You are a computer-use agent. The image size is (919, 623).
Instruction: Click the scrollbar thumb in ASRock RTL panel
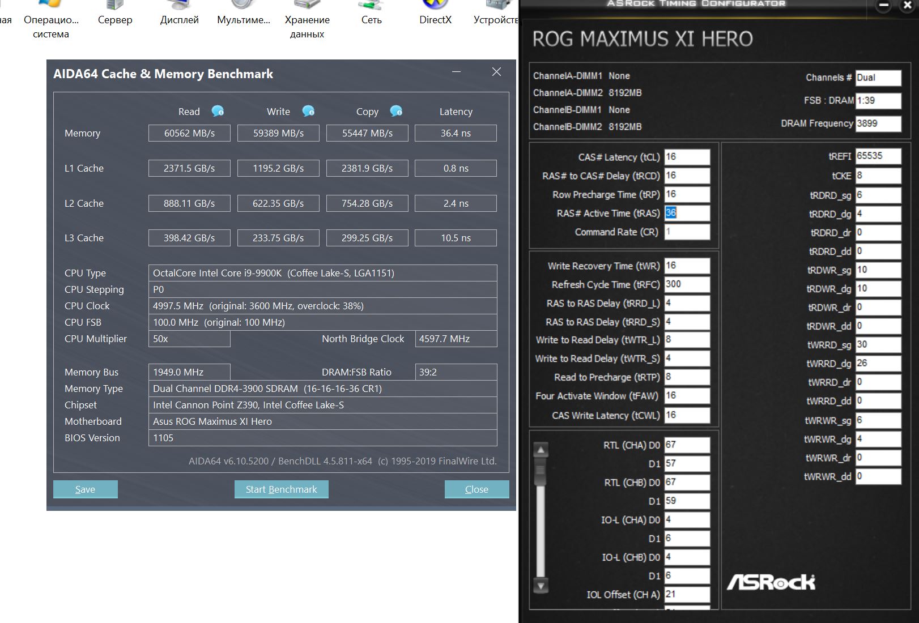[x=541, y=471]
